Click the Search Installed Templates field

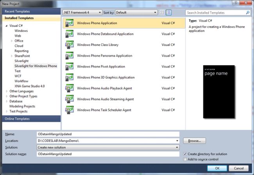click(x=218, y=12)
